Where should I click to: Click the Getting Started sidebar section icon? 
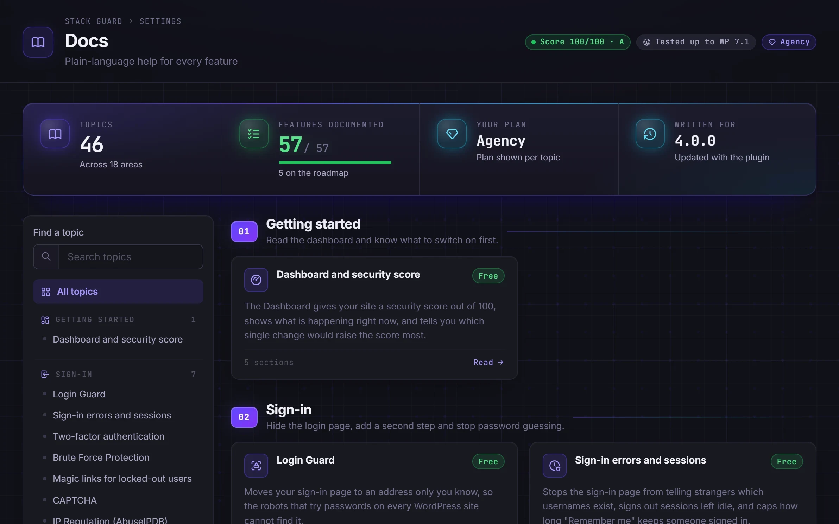click(x=45, y=320)
